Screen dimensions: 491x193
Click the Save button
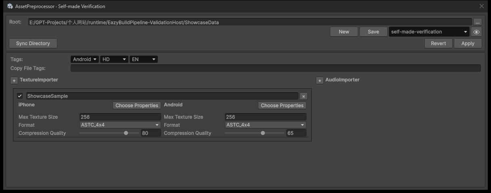[373, 32]
